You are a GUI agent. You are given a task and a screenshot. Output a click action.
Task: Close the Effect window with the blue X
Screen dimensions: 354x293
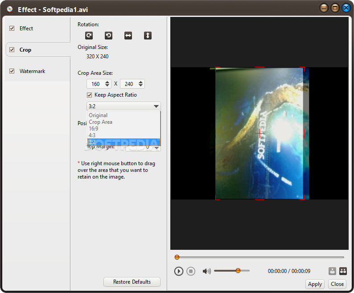346,8
